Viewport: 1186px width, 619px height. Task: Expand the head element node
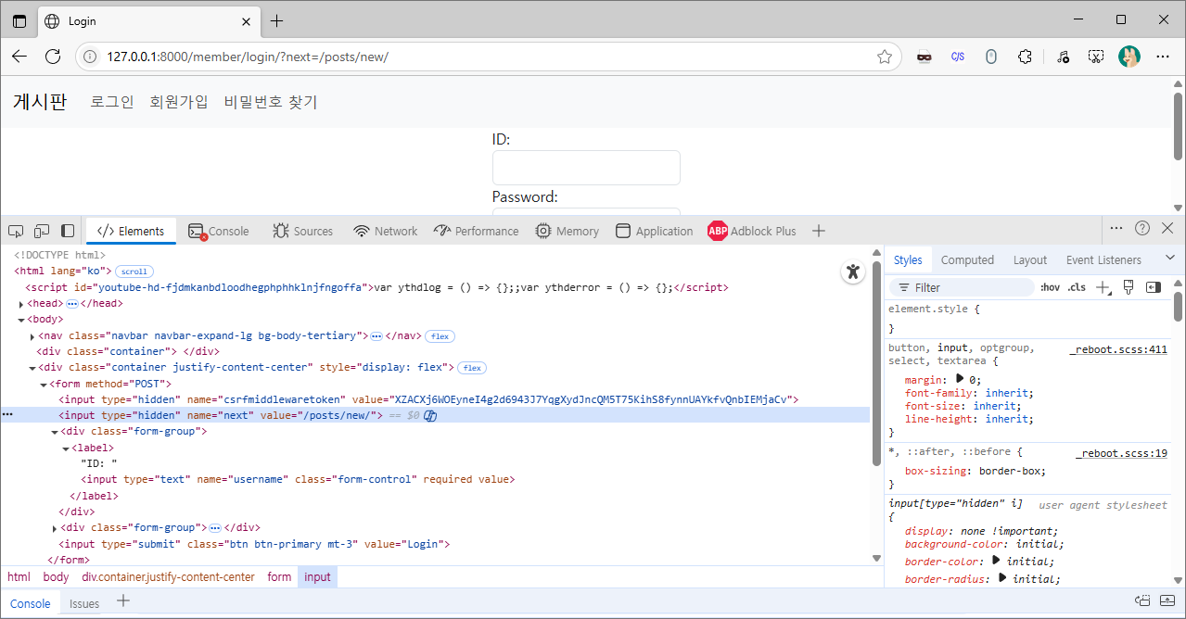21,304
